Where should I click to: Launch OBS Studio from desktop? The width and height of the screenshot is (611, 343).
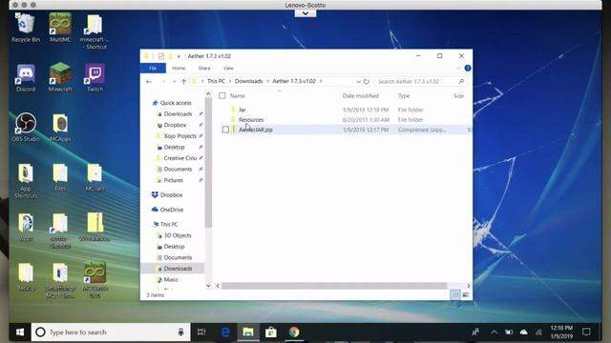point(26,128)
